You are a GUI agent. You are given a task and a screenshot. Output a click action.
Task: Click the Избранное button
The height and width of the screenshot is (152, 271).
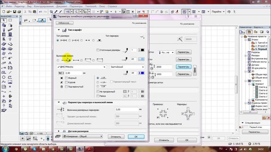(64, 23)
